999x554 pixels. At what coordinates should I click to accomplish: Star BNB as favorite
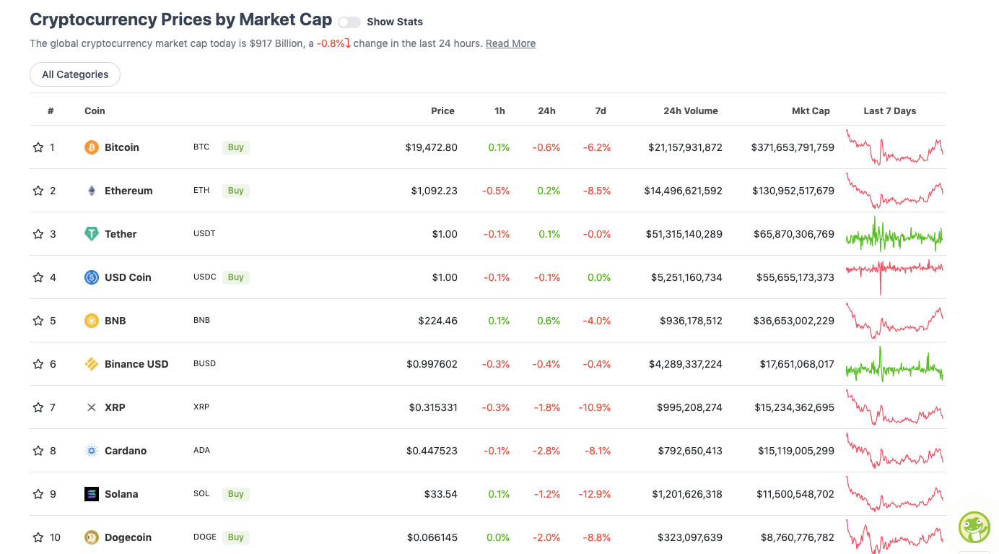coord(38,321)
